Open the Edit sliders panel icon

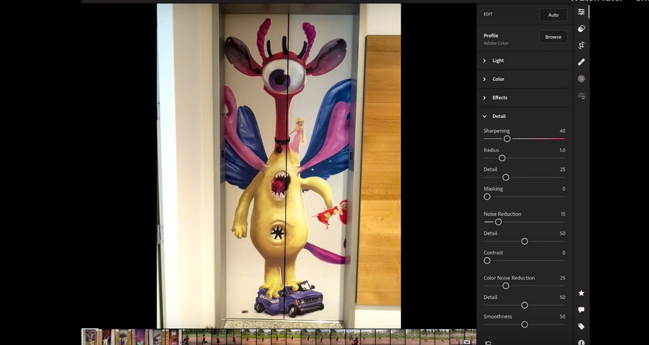click(581, 12)
